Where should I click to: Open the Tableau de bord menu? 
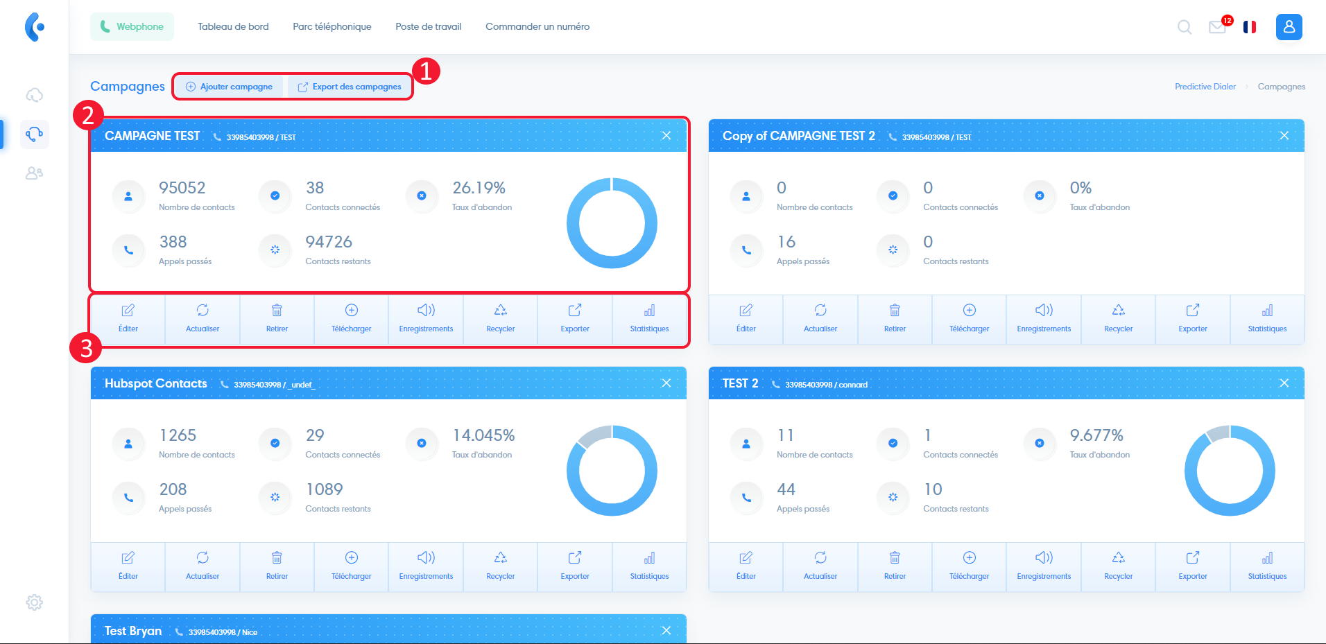click(233, 26)
